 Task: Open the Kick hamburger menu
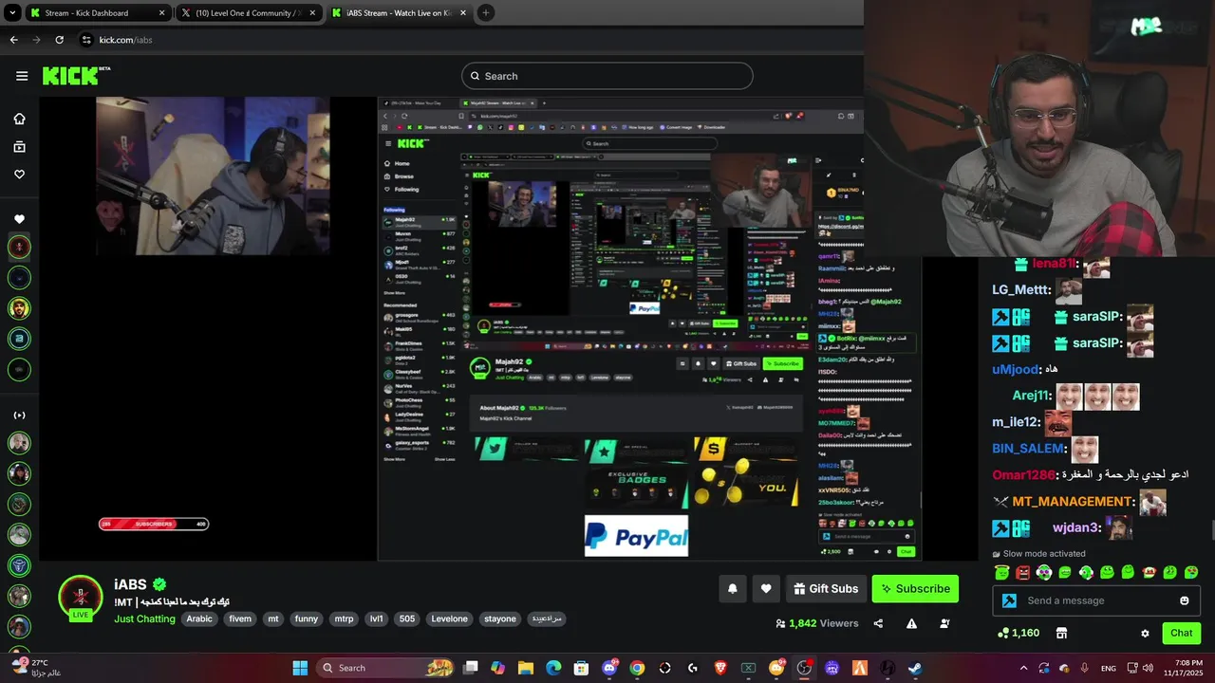click(x=22, y=76)
